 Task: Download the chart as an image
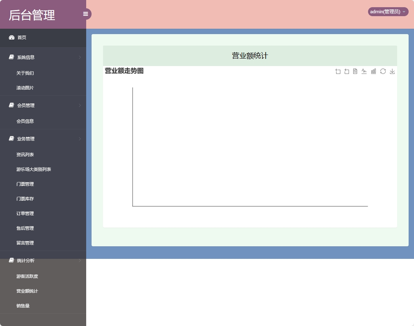[392, 71]
